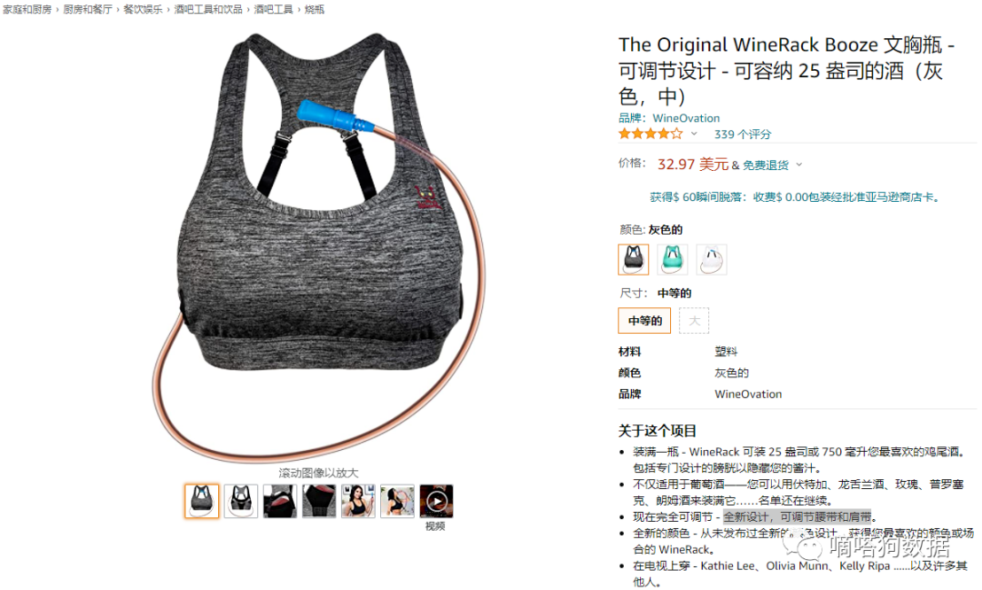Expand the 免费退货 dropdown chevron
This screenshot has width=982, height=590.
[x=799, y=165]
